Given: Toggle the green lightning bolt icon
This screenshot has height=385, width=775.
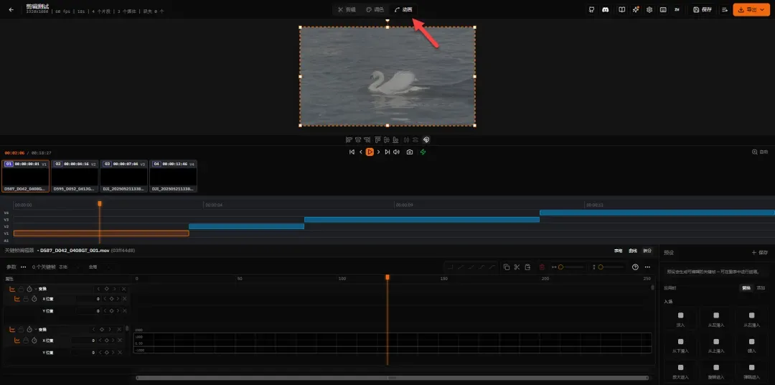Looking at the screenshot, I should [x=423, y=152].
